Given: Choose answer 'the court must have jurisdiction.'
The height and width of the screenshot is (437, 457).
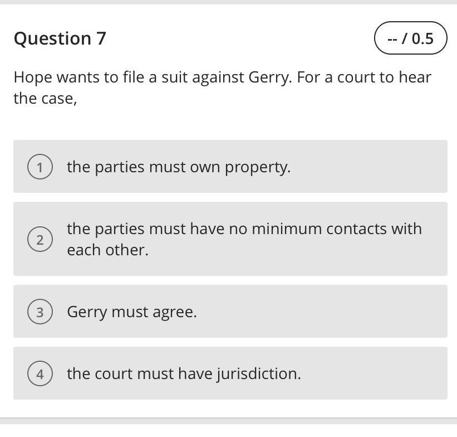Looking at the screenshot, I should click(184, 373).
